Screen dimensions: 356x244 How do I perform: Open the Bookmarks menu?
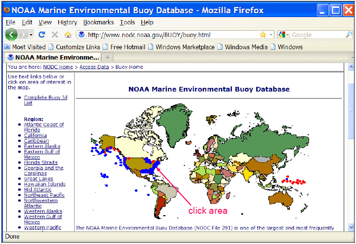[98, 22]
